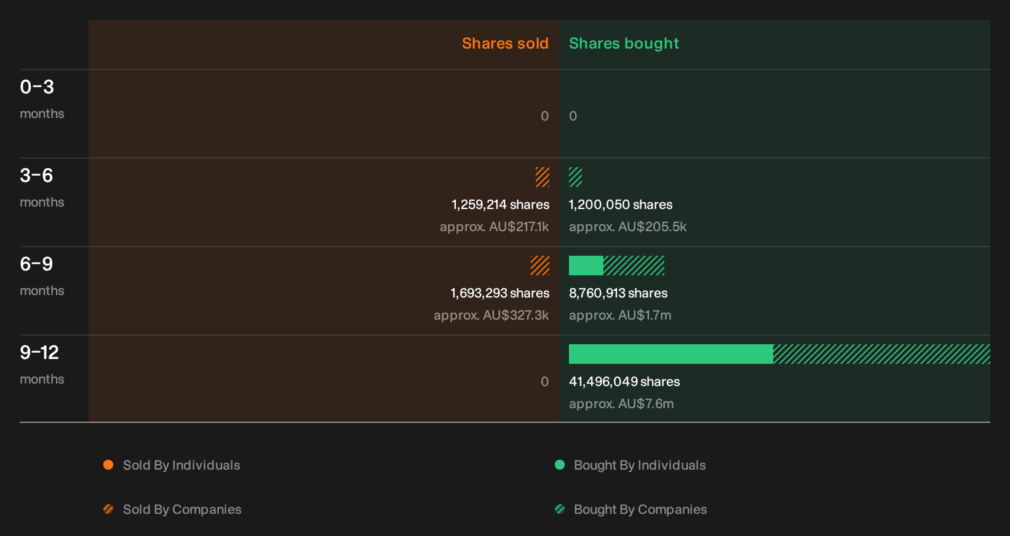1010x536 pixels.
Task: Click the 0-3 months shares sold zero
Action: pos(545,116)
